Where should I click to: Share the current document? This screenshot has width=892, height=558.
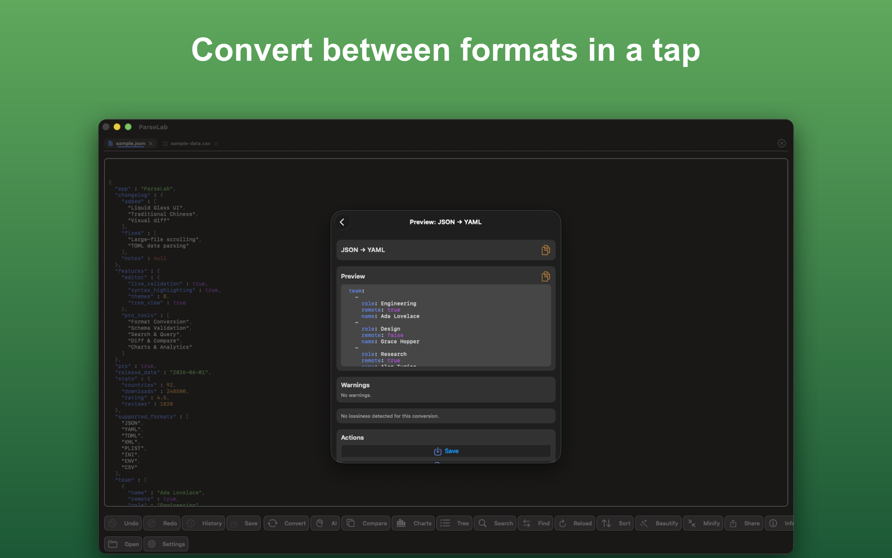744,523
